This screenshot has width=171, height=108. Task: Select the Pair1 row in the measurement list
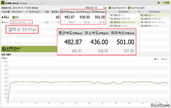pos(54,22)
